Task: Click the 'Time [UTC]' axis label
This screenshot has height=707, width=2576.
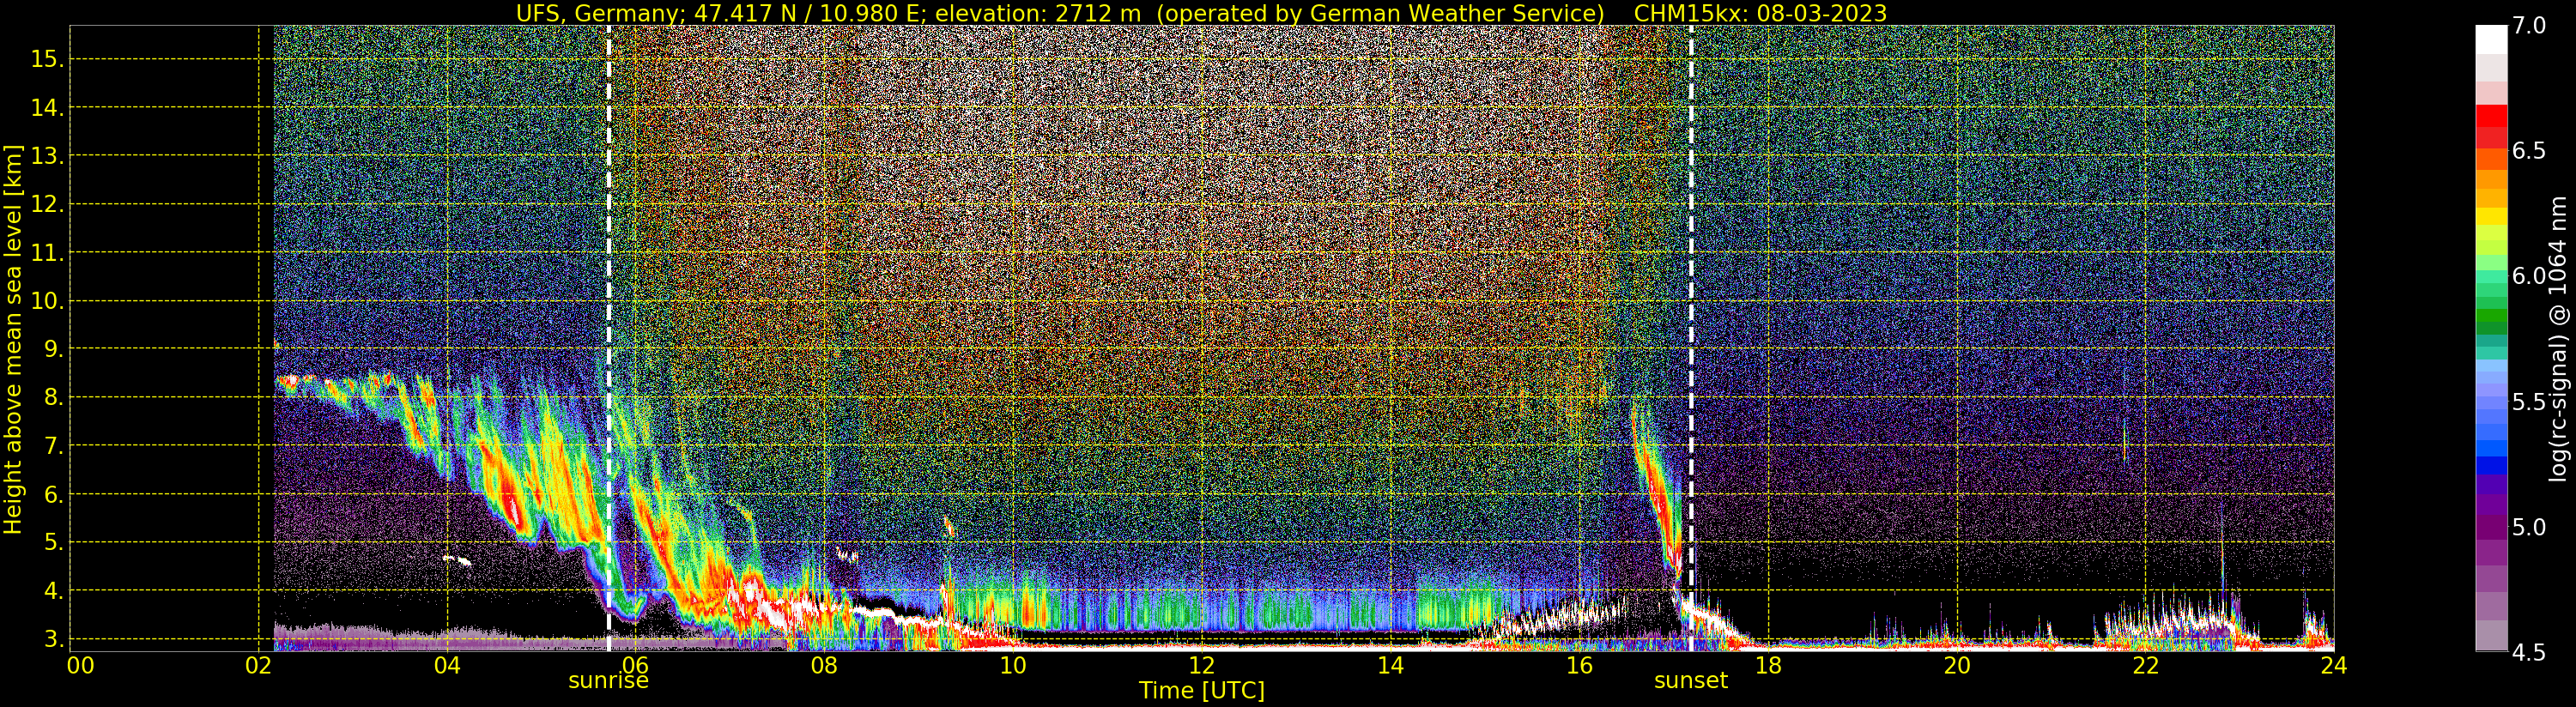Action: (x=1201, y=691)
